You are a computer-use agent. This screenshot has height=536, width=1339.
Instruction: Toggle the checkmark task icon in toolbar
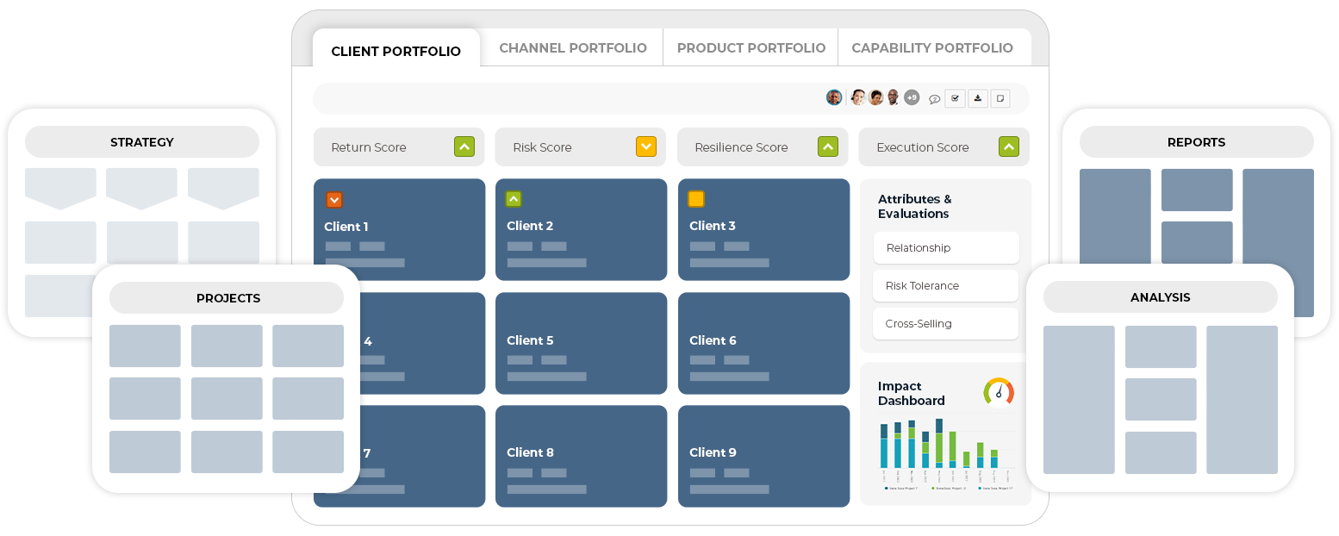pos(955,98)
